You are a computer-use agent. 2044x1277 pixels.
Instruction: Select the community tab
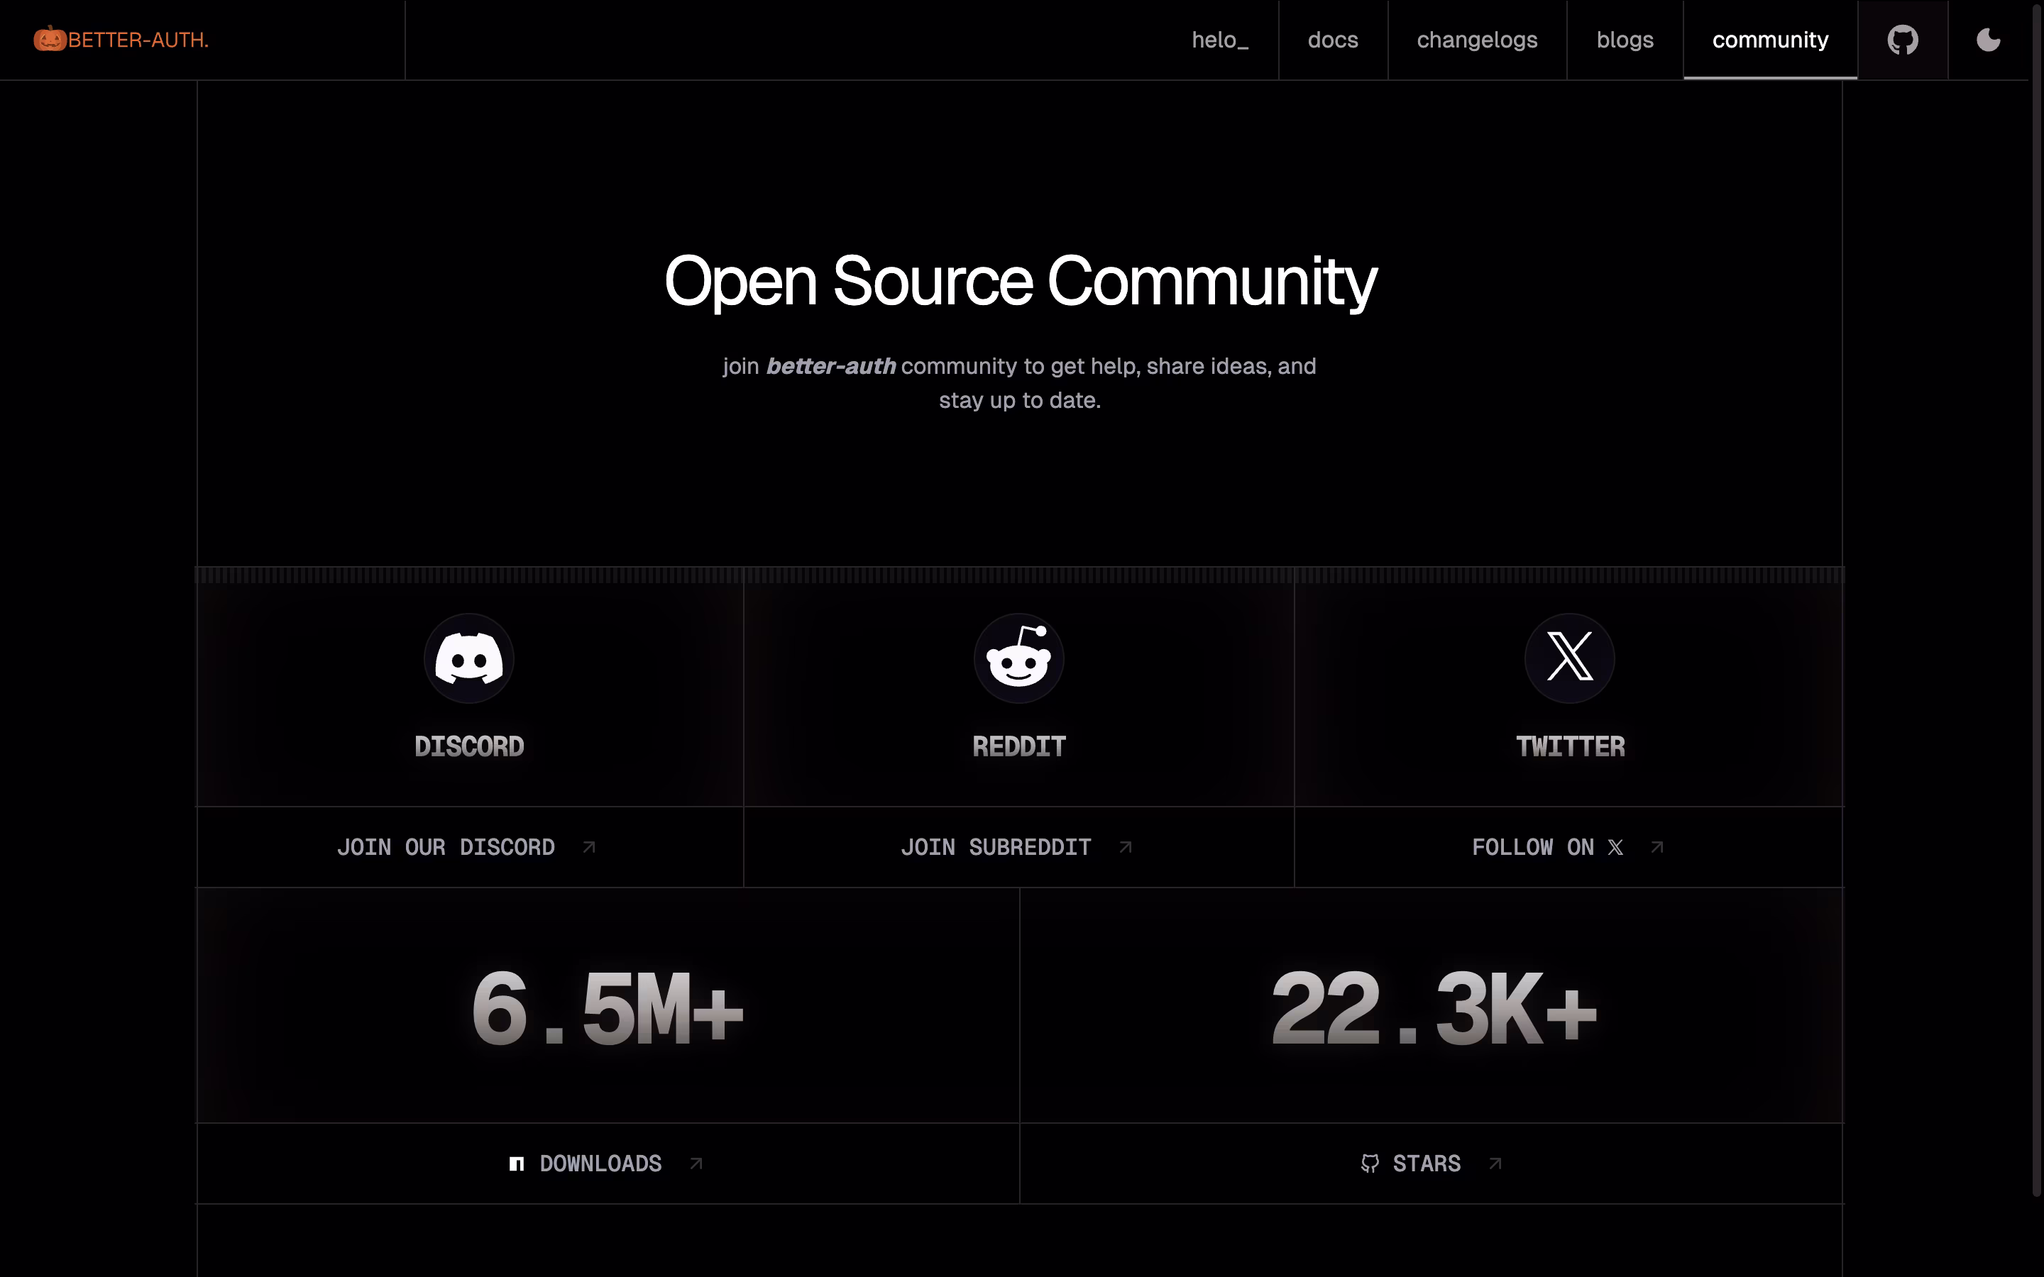point(1769,40)
